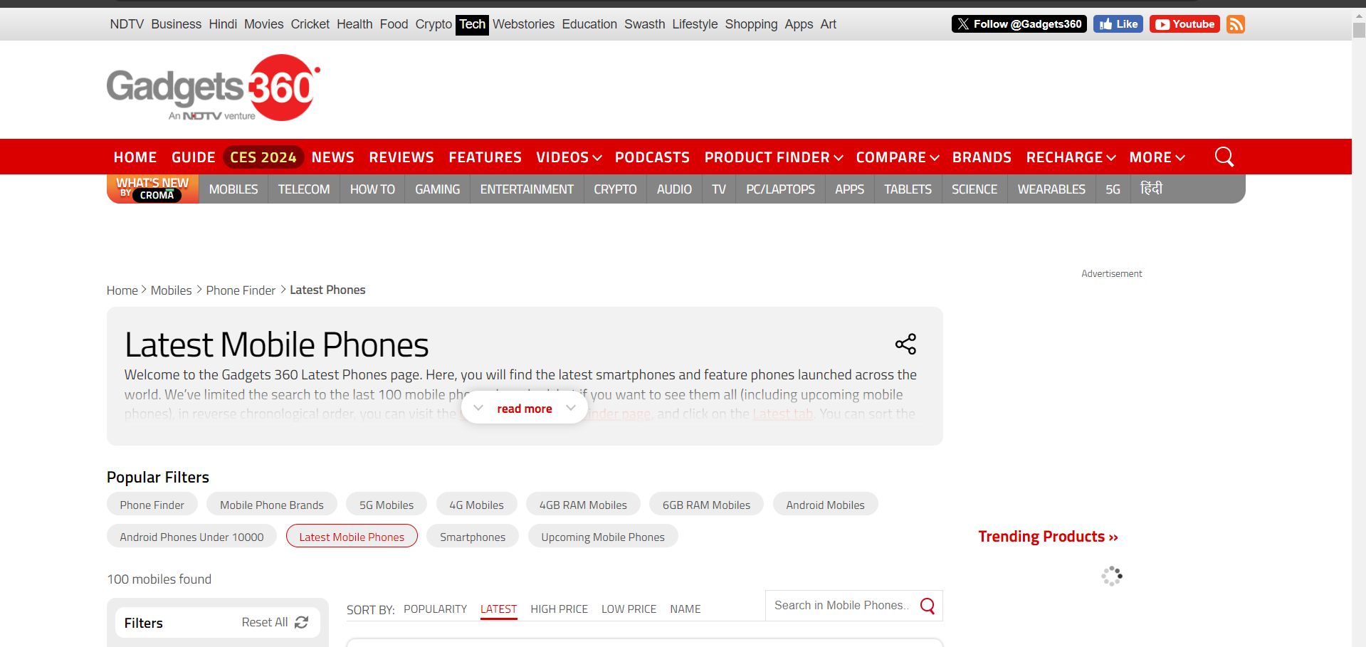Click the Facebook Like button
The width and height of the screenshot is (1366, 647).
1118,24
